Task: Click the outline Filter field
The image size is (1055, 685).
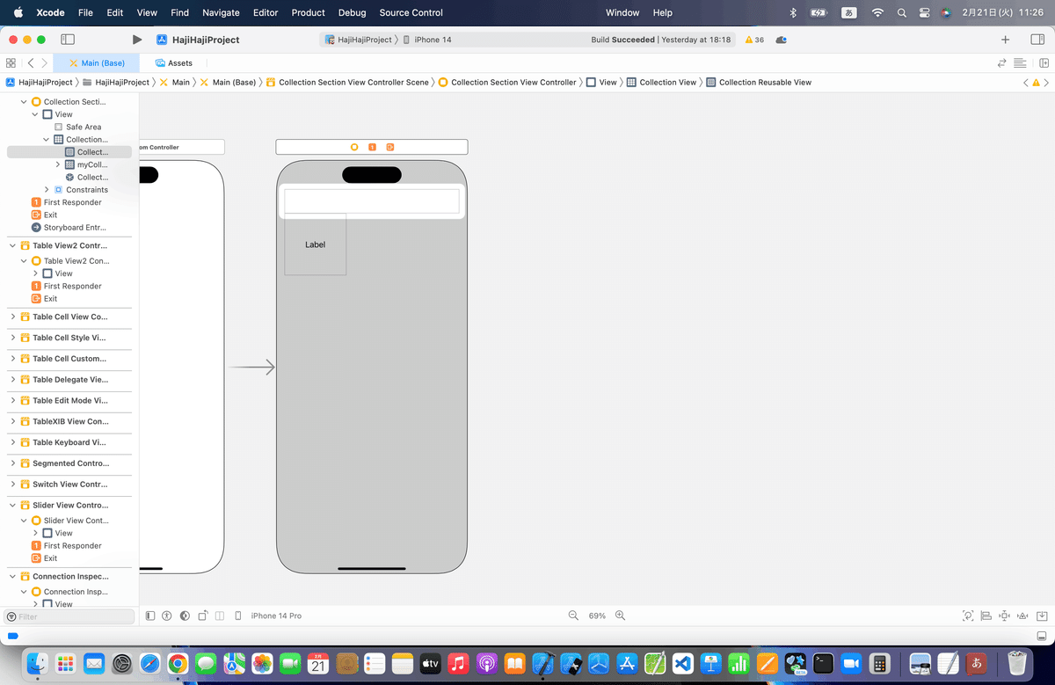Action: pos(69,617)
